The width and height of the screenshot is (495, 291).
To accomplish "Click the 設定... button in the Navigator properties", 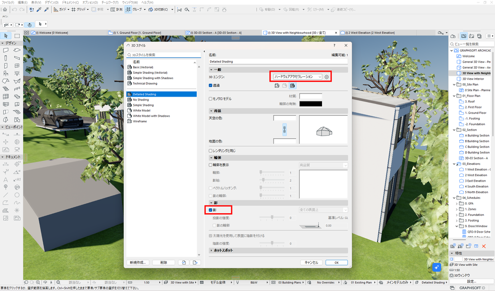I will pos(472,281).
